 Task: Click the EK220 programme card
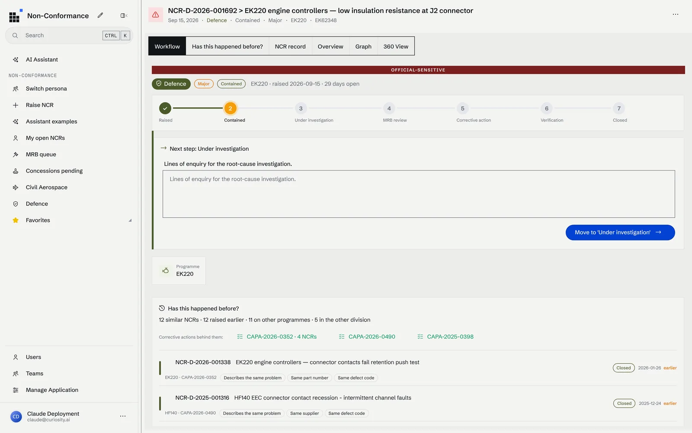(179, 271)
